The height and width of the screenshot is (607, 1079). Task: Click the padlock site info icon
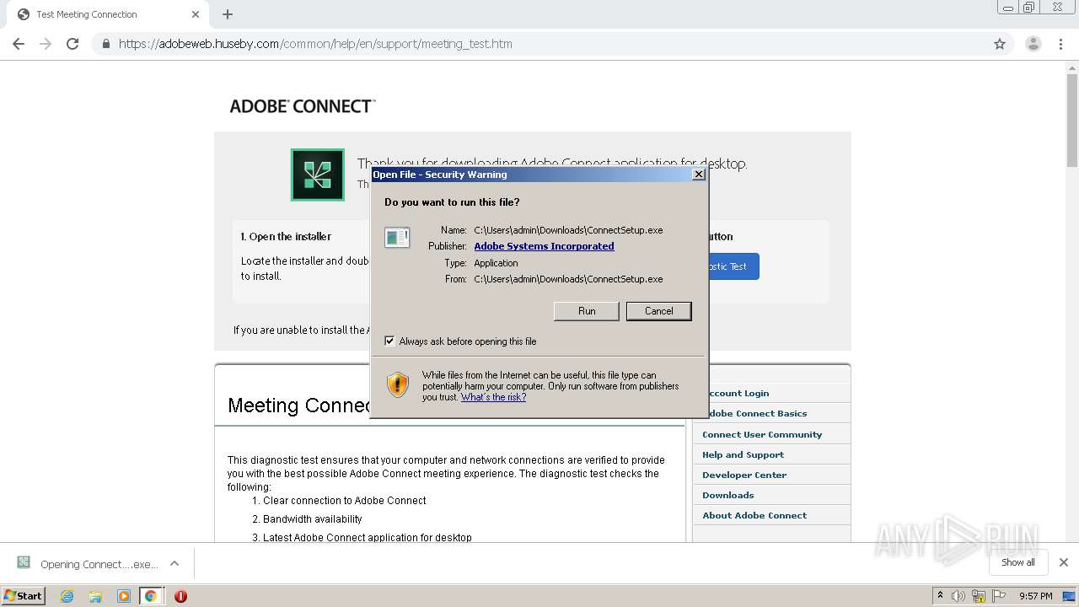pyautogui.click(x=105, y=44)
